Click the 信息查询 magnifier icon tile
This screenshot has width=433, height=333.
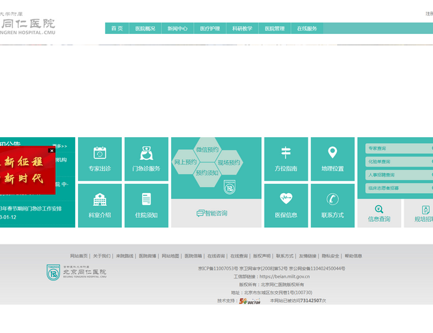point(379,213)
